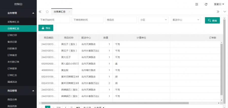The image size is (228, 108).
Task: Click the 查询 search button
Action: [212, 20]
